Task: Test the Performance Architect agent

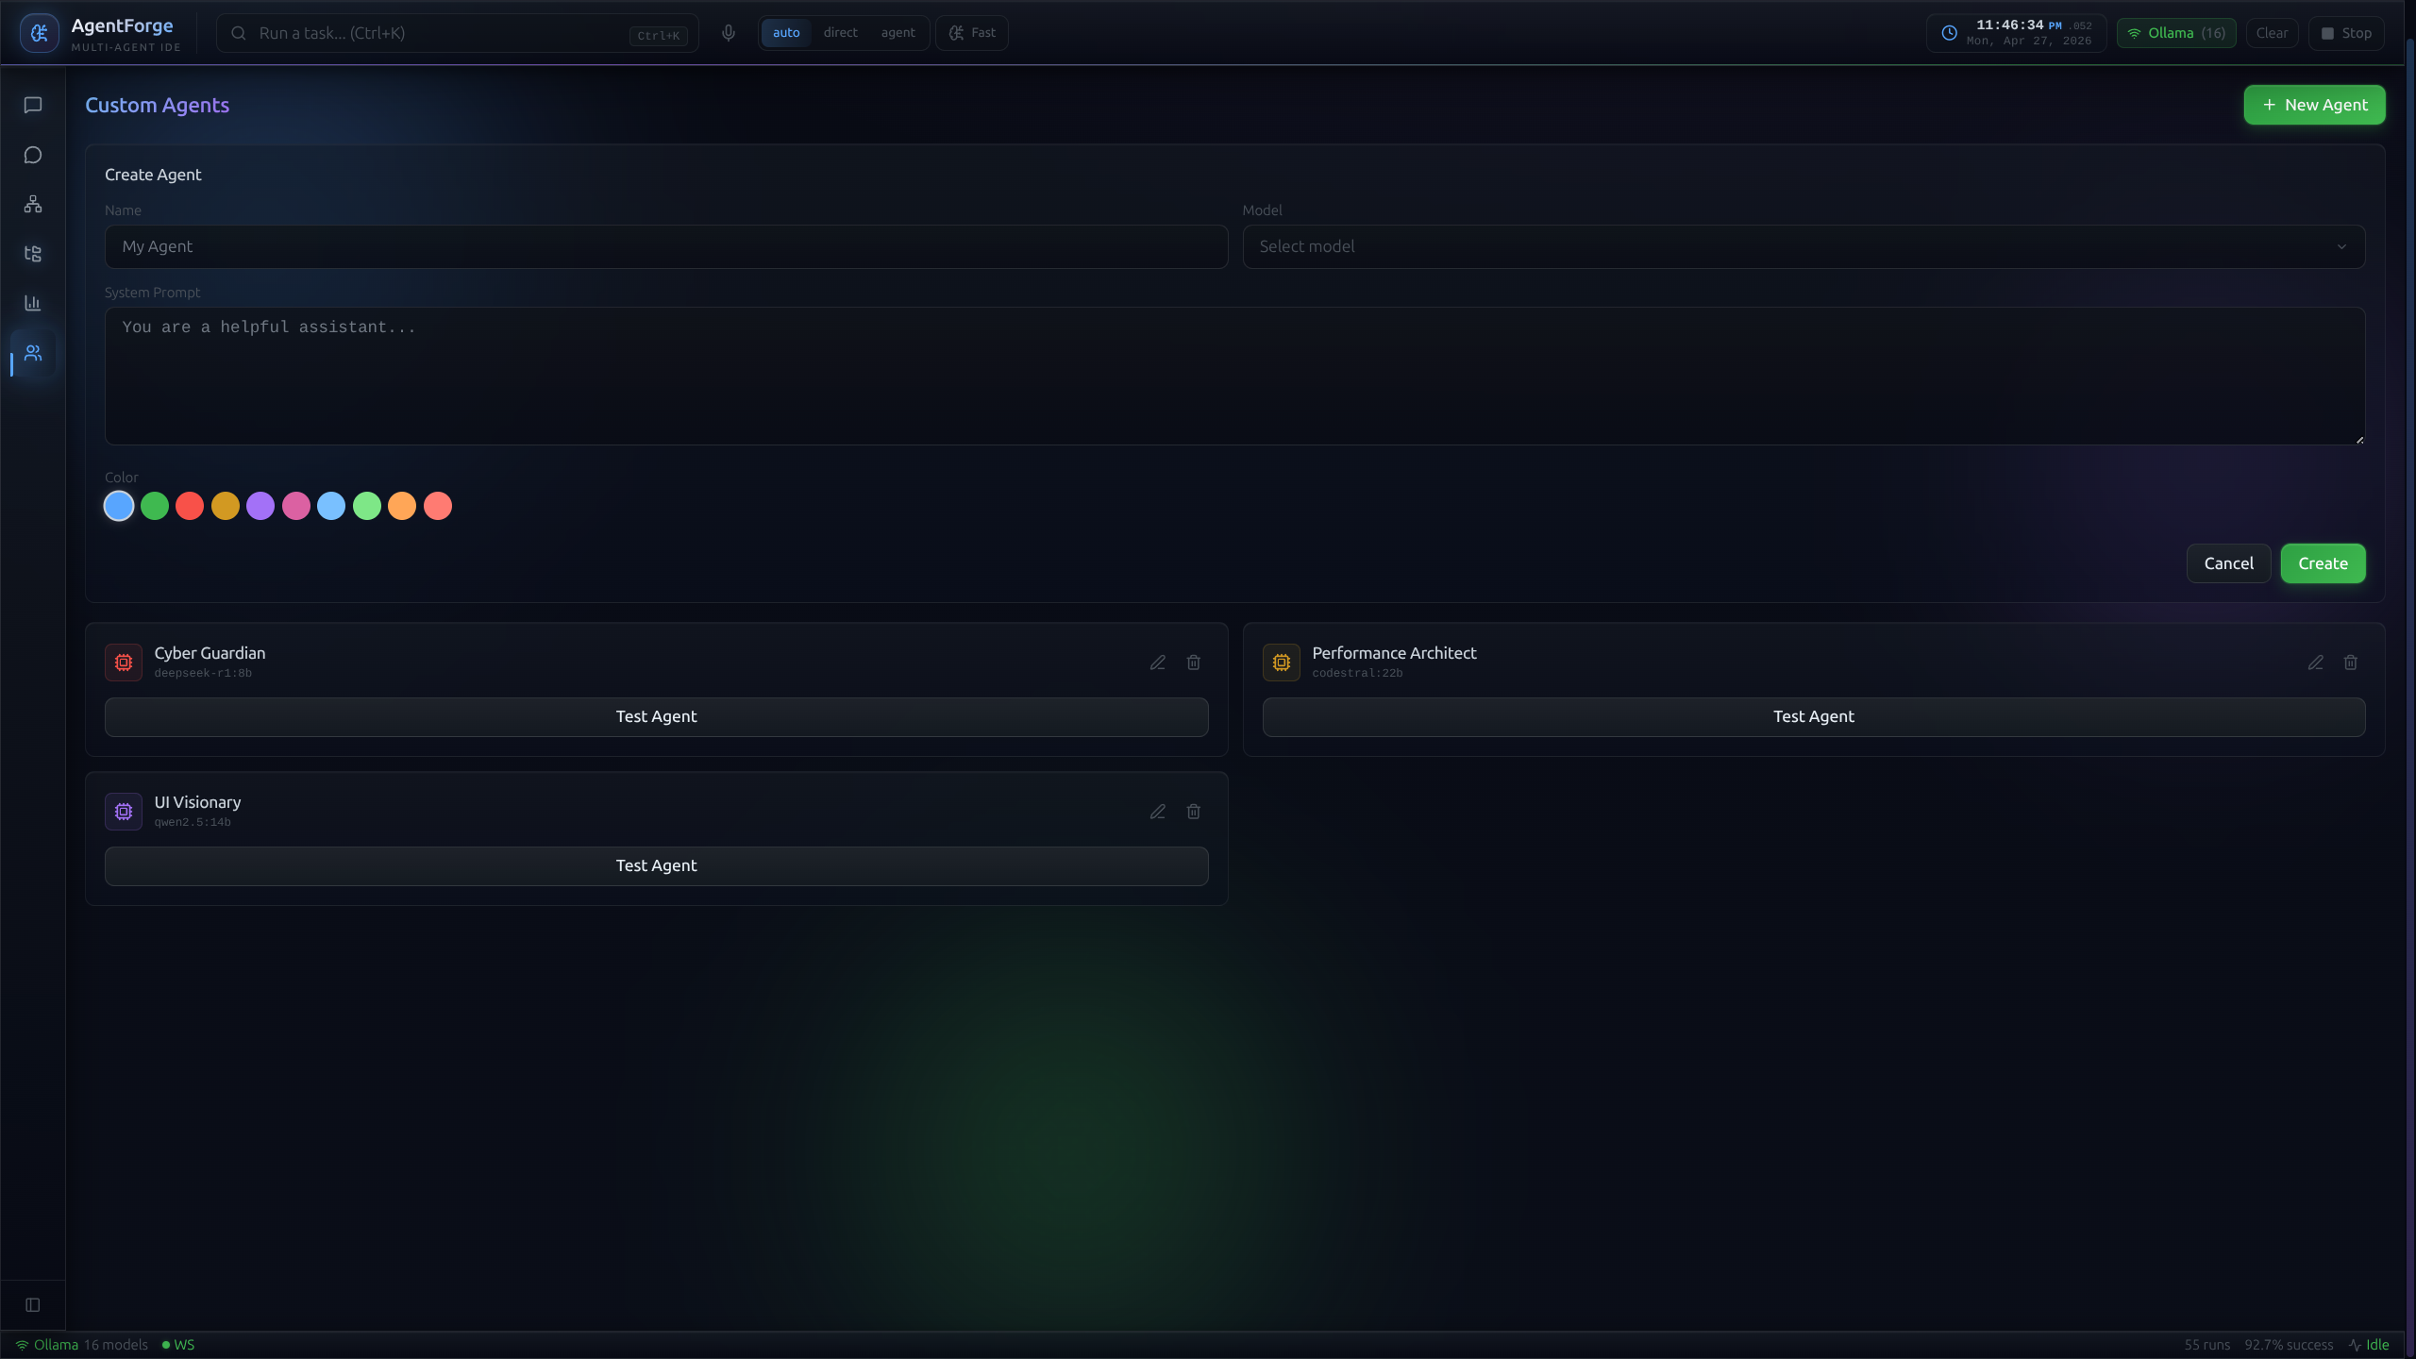Action: (x=1813, y=717)
